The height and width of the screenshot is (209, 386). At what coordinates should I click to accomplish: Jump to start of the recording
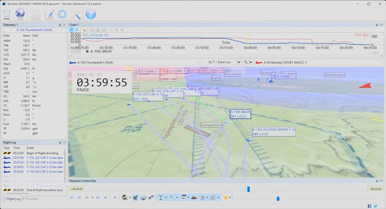point(72,197)
